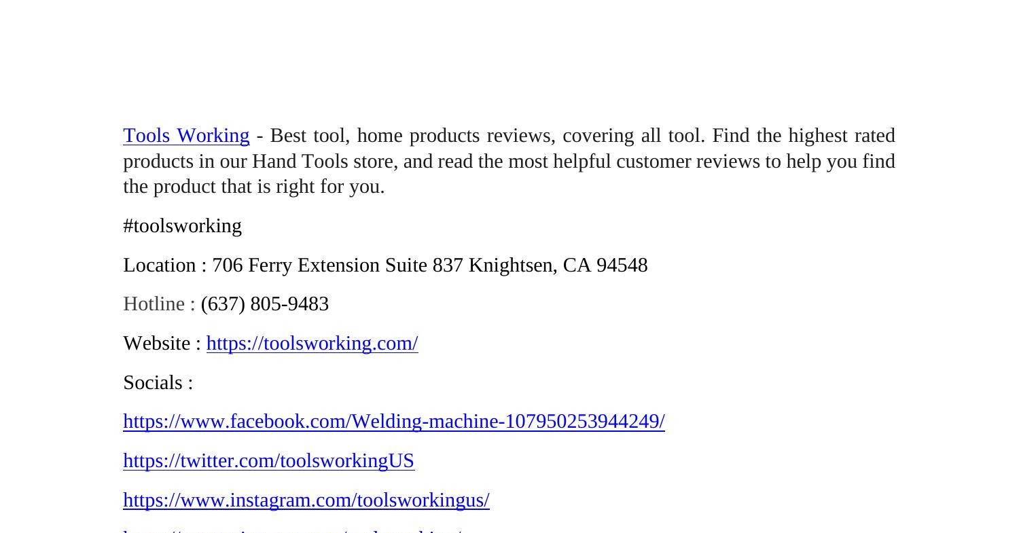The image size is (1019, 533).
Task: Open the Facebook Welding-machine page link
Action: click(393, 422)
